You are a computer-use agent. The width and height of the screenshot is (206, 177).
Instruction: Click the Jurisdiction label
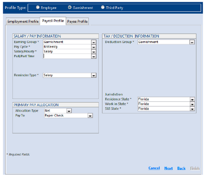(114, 94)
